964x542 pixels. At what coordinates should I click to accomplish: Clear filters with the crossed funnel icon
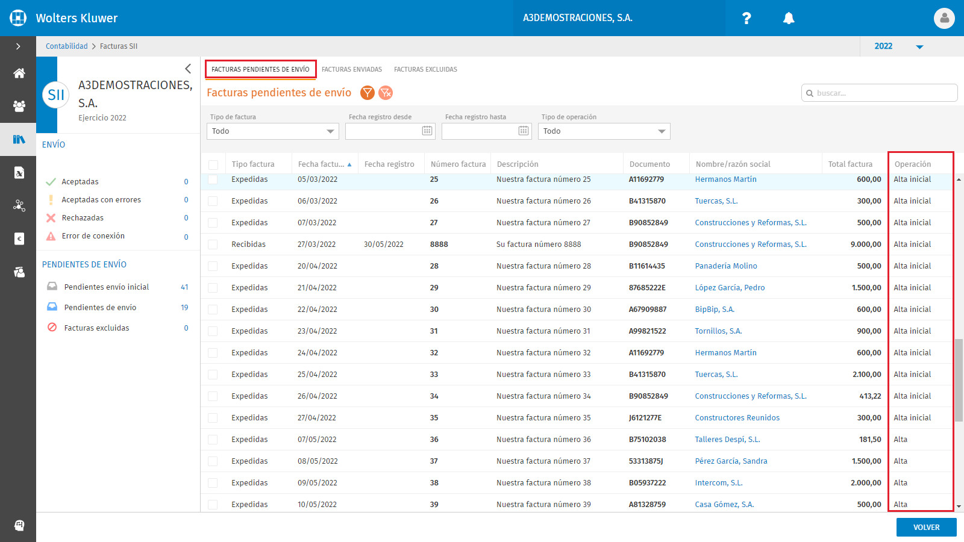[386, 93]
